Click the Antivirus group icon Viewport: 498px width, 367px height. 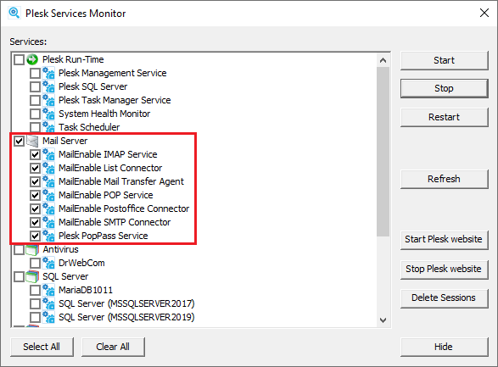pyautogui.click(x=32, y=250)
